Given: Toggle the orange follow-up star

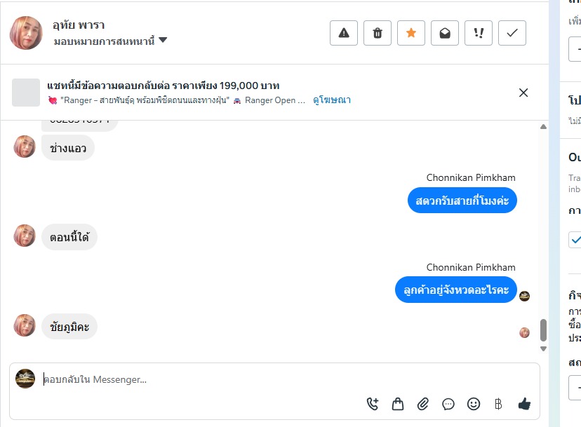Looking at the screenshot, I should pos(411,33).
